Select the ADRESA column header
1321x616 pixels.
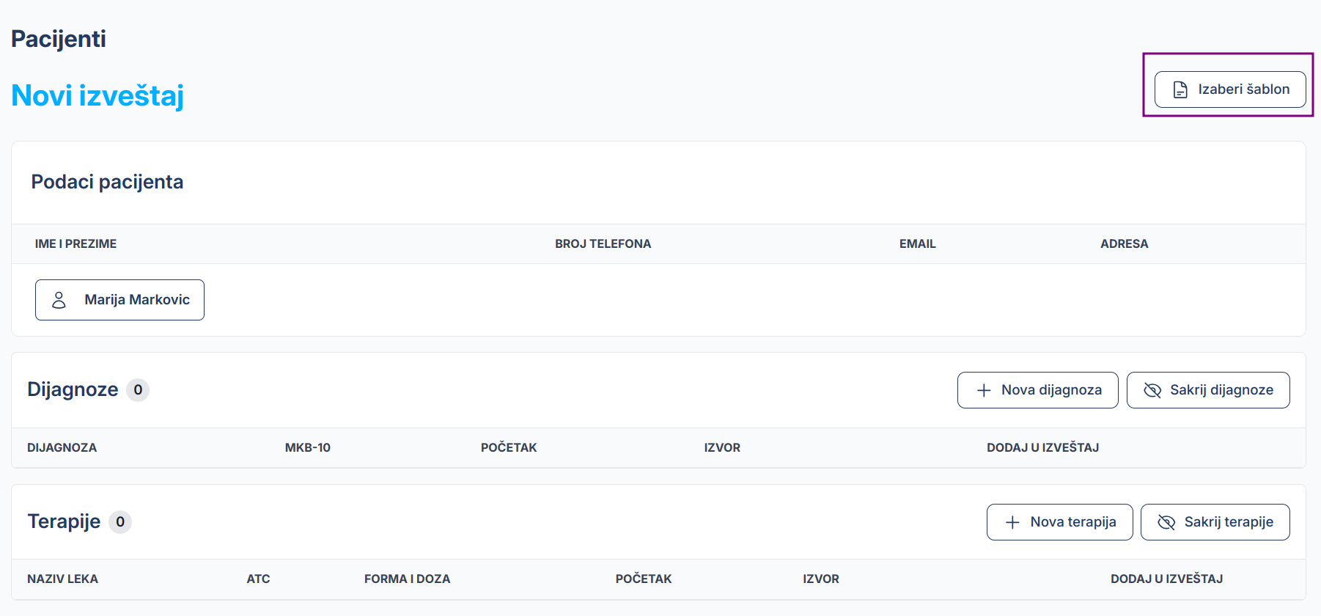click(x=1124, y=244)
